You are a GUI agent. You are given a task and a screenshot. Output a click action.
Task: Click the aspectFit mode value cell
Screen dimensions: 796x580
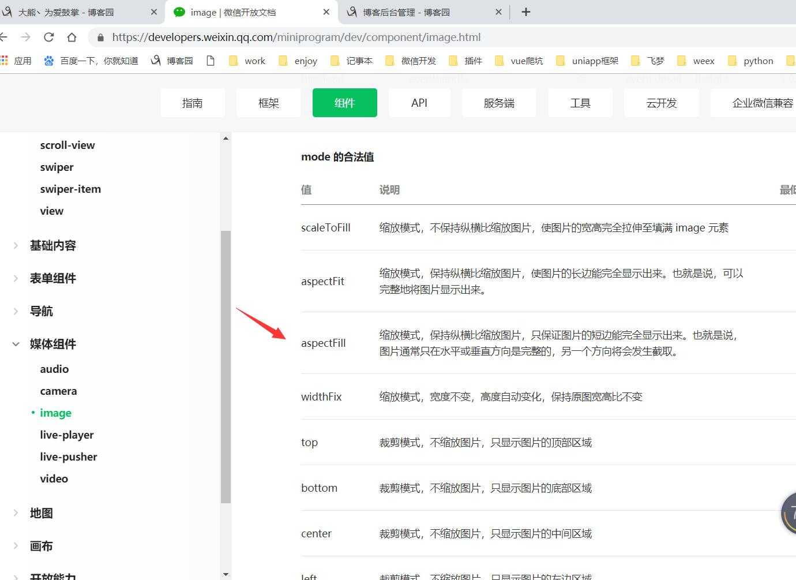click(322, 281)
